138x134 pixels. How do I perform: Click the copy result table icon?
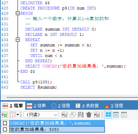tap(13, 115)
